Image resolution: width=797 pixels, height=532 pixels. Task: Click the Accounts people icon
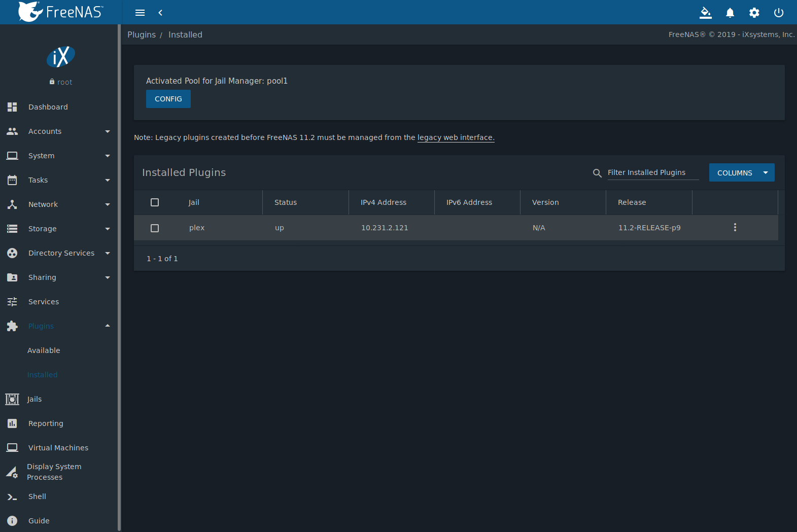pos(12,131)
